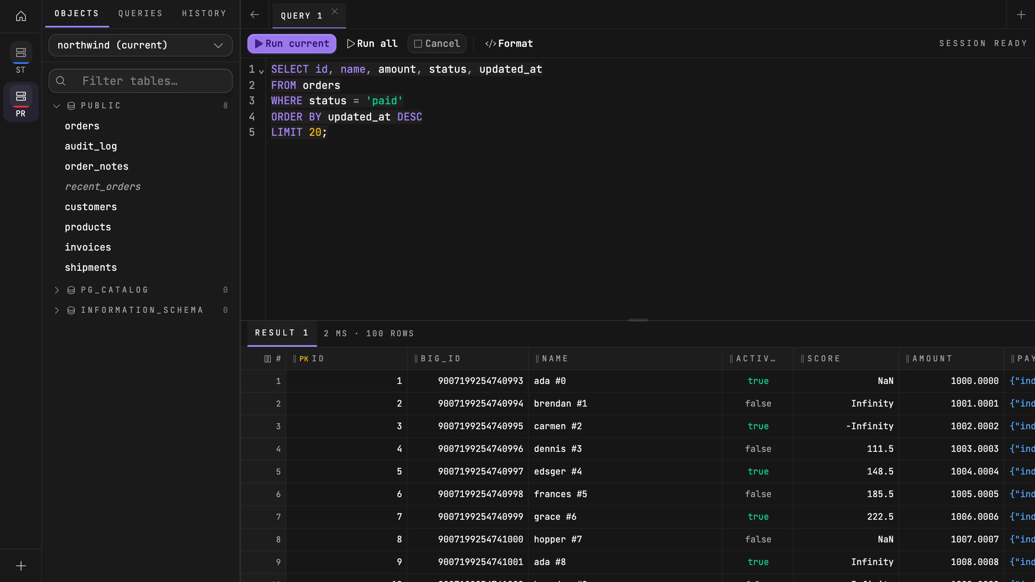
Task: Add a new connection with the plus icon
Action: [21, 566]
